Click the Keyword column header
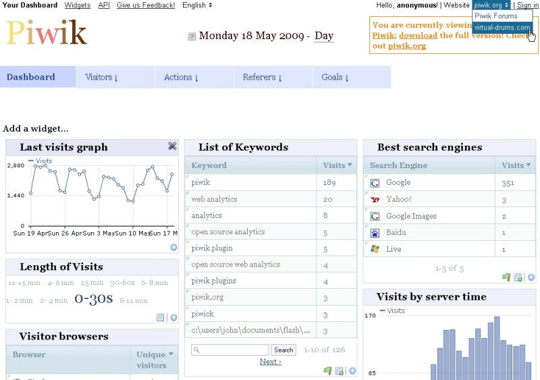 (250, 165)
